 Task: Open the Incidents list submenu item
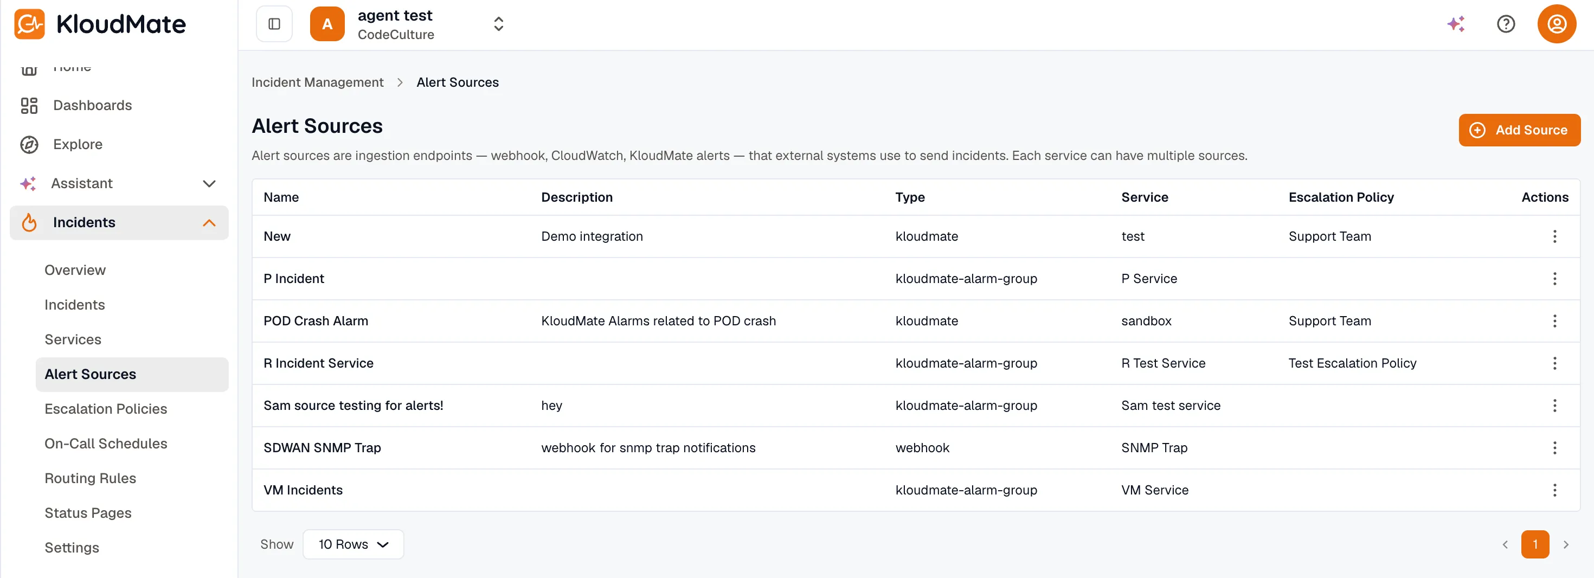pos(74,305)
